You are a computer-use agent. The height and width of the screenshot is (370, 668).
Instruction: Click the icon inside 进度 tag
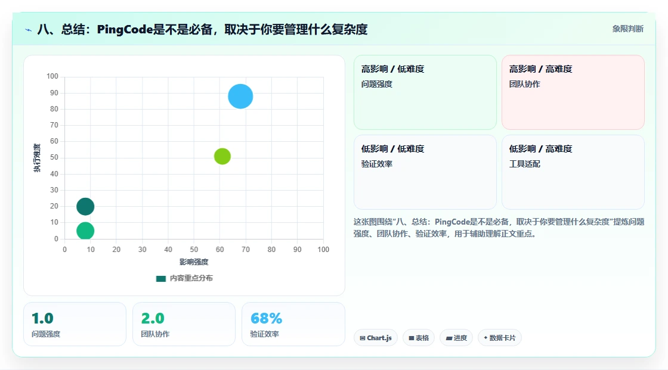click(x=449, y=338)
